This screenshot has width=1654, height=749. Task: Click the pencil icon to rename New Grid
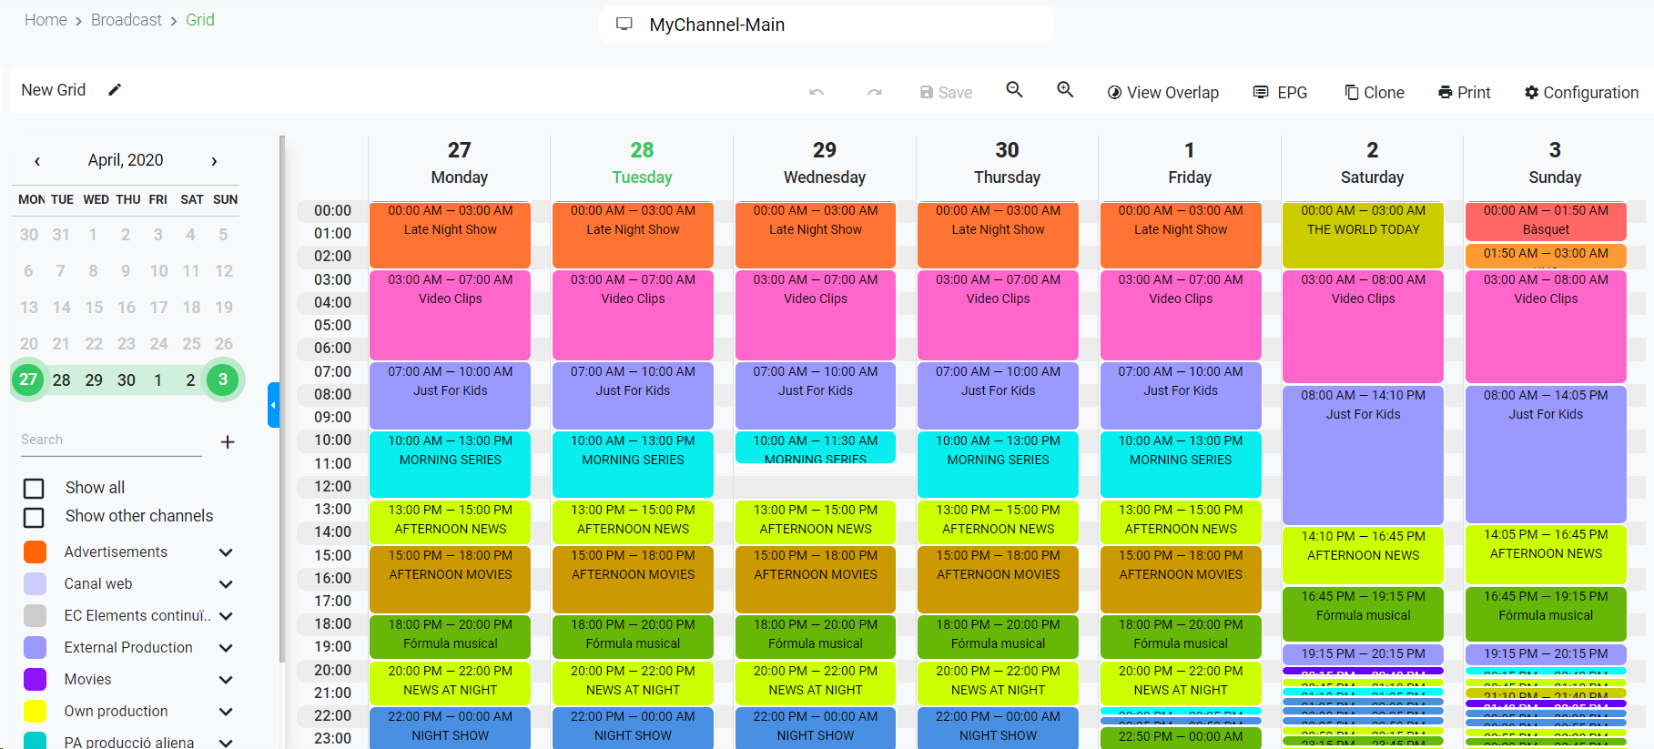coord(115,90)
